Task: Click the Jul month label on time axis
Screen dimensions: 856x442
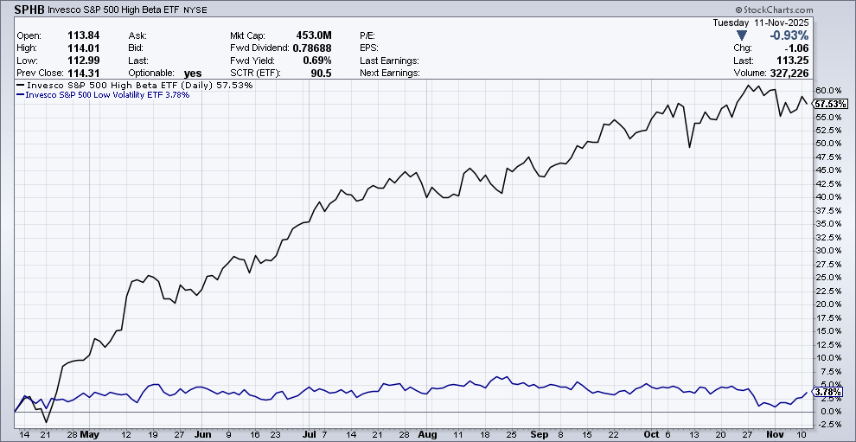Action: click(309, 436)
